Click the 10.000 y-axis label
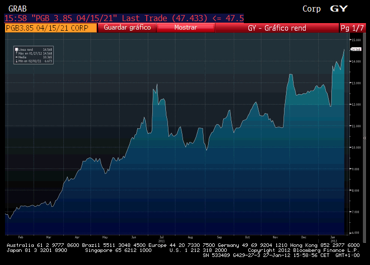Viewport: 370px width, 265px height. (356, 147)
